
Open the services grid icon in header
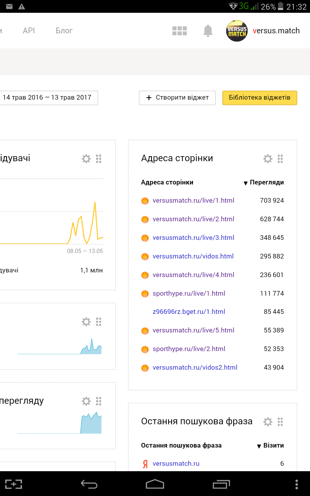pyautogui.click(x=179, y=31)
